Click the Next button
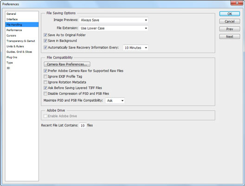 (x=230, y=37)
